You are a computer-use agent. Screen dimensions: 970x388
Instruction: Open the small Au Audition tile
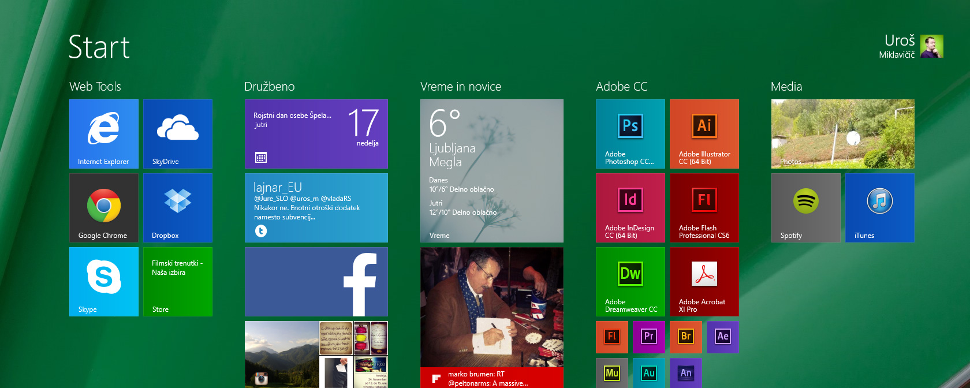[x=649, y=373]
